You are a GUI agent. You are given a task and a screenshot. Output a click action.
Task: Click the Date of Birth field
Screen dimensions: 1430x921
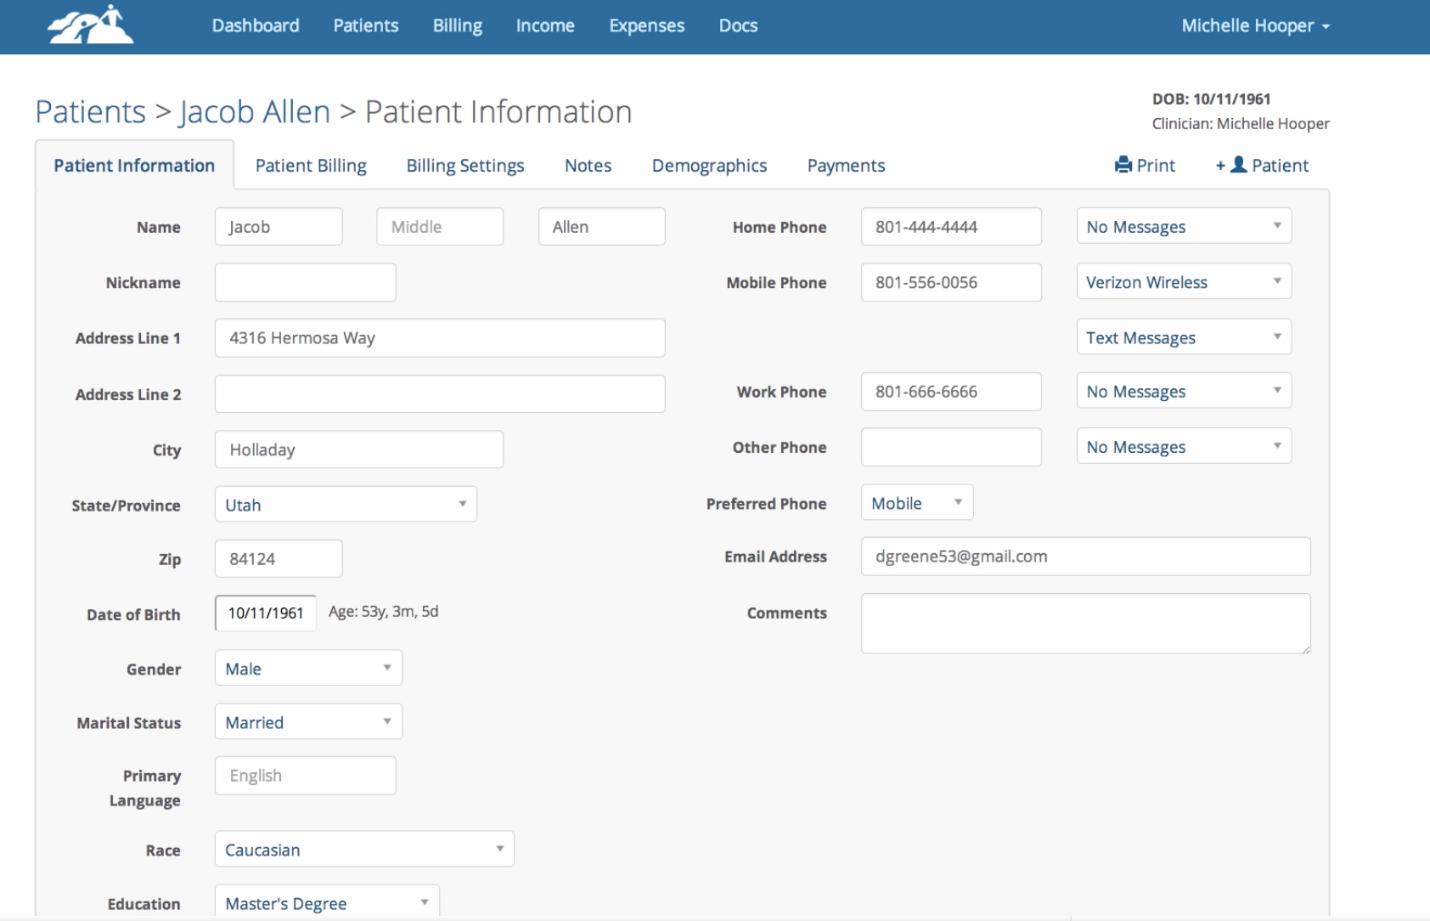click(x=265, y=613)
